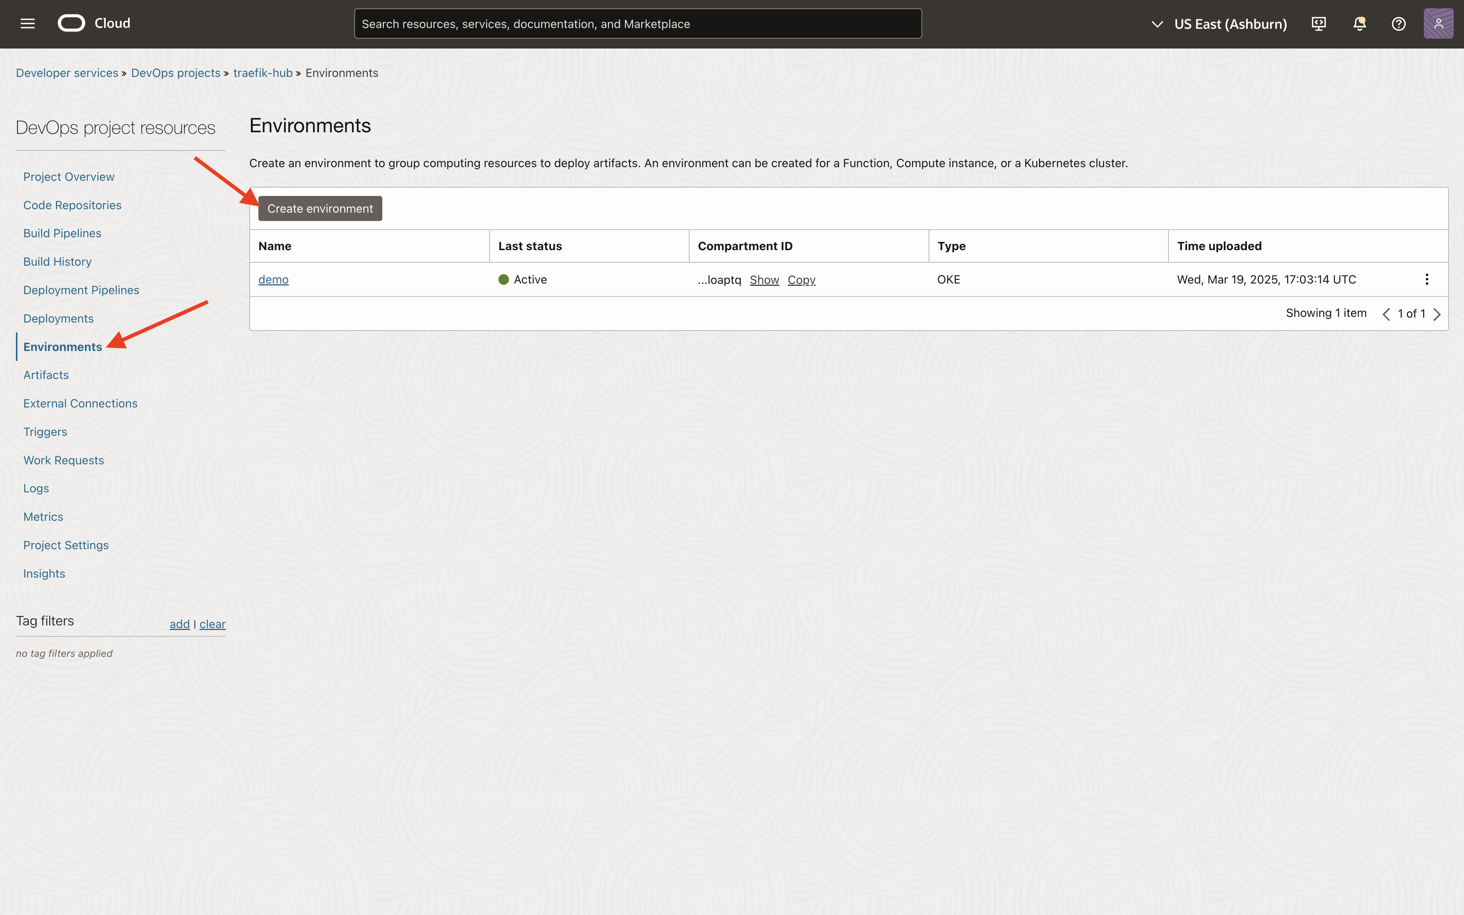Open Cloud Shell developer tools icon
Viewport: 1464px width, 915px height.
(1318, 24)
